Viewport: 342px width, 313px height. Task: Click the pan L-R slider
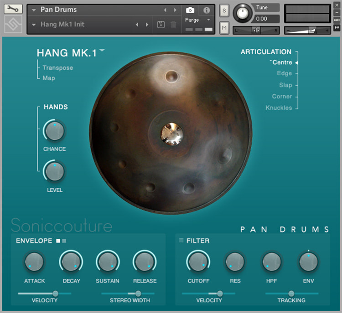[256, 30]
